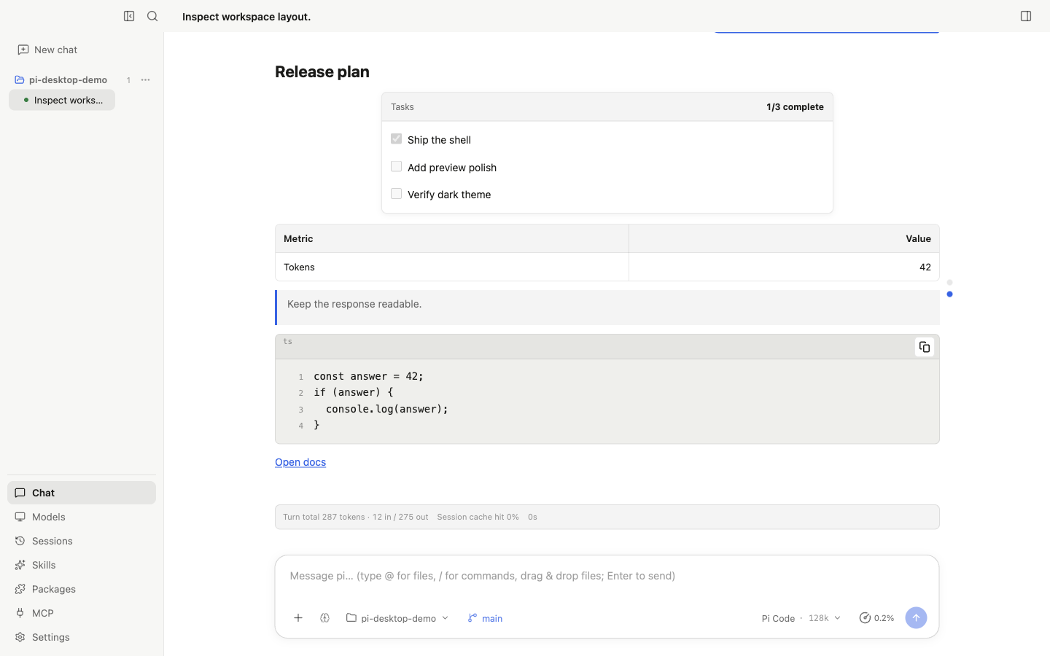Click the send message arrow button
The height and width of the screenshot is (656, 1050).
click(x=916, y=618)
